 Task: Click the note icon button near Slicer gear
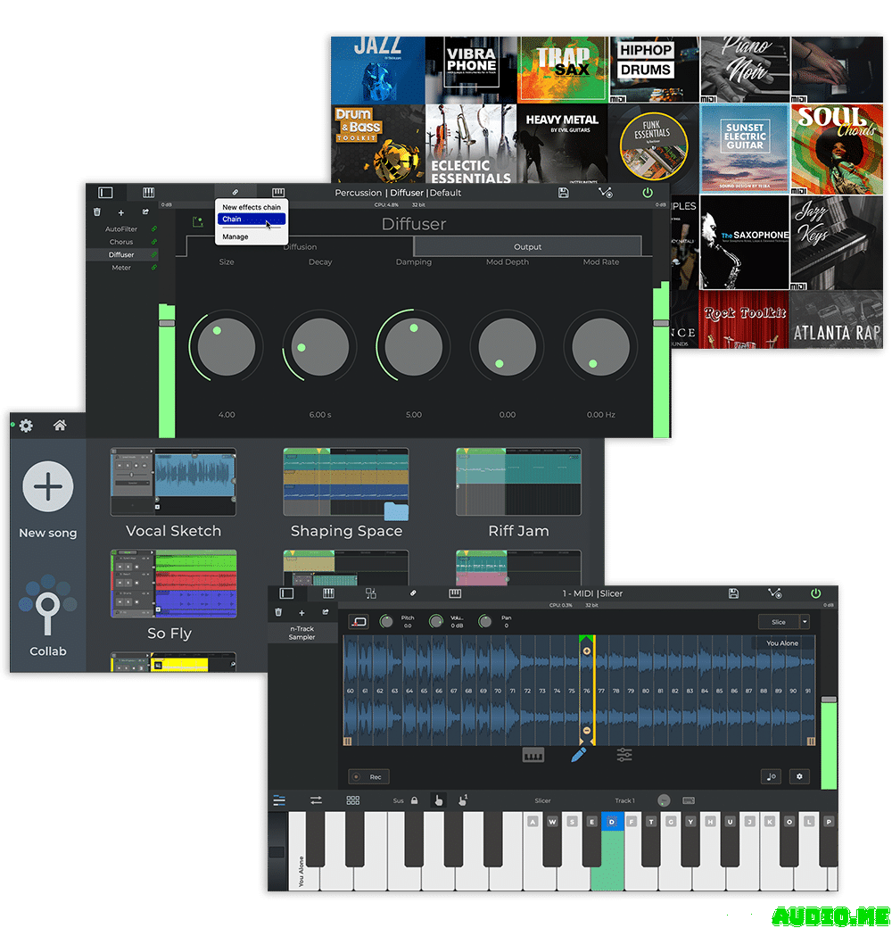click(771, 776)
